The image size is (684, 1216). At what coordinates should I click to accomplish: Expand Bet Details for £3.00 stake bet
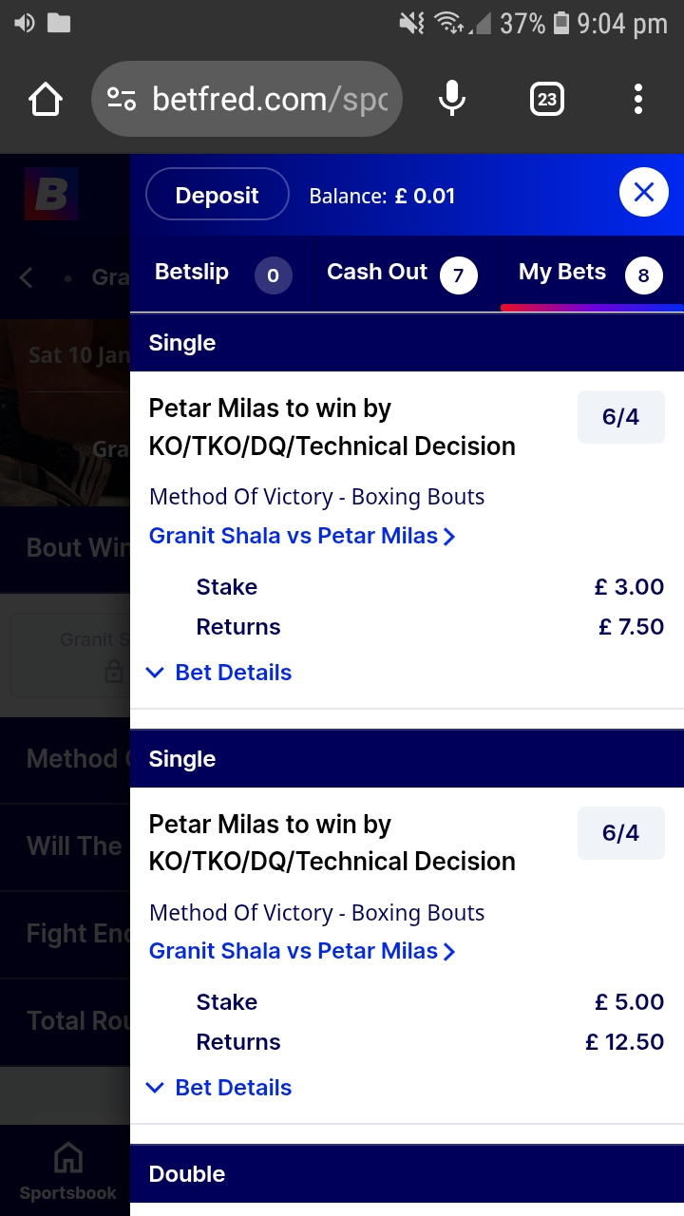219,673
